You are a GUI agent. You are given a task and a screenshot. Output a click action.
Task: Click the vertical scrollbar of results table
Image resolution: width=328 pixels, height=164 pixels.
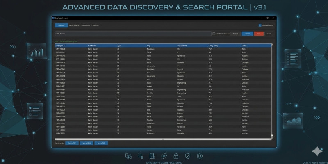(x=272, y=90)
